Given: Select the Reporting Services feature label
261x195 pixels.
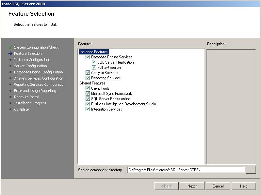Looking at the screenshot, I should 106,78.
